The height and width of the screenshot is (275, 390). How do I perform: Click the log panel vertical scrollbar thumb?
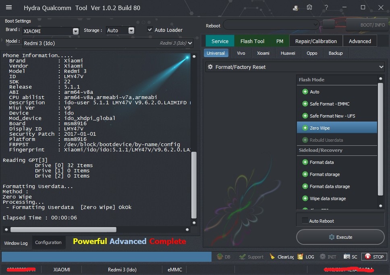pyautogui.click(x=194, y=185)
